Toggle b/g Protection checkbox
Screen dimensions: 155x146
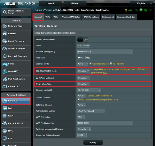click(x=111, y=64)
